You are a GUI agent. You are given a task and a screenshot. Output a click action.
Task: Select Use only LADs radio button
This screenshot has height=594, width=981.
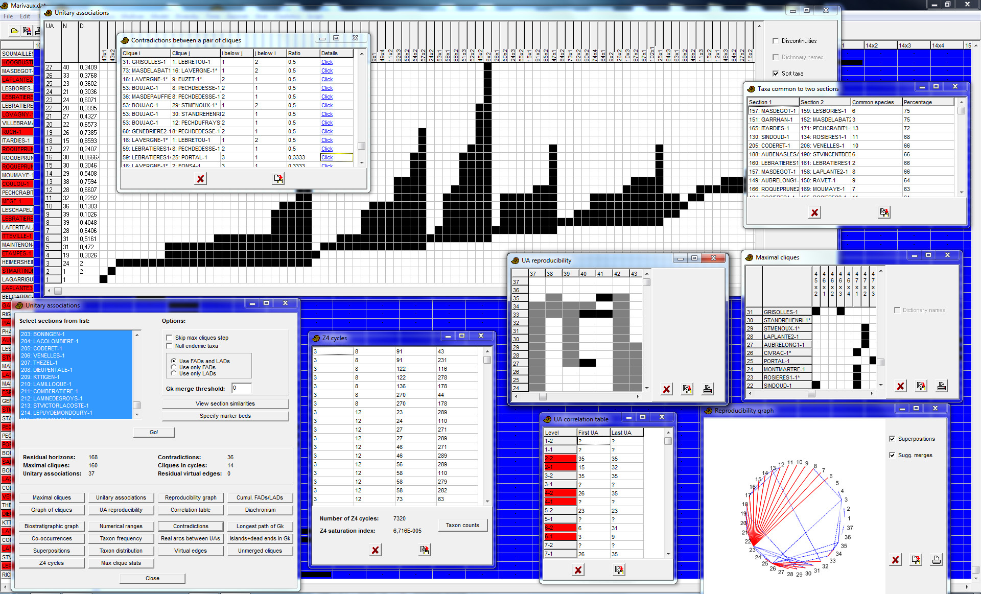pyautogui.click(x=174, y=373)
